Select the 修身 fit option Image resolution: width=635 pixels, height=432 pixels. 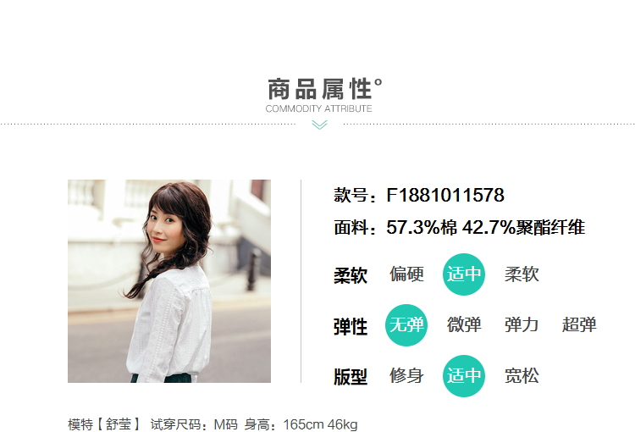coord(406,375)
